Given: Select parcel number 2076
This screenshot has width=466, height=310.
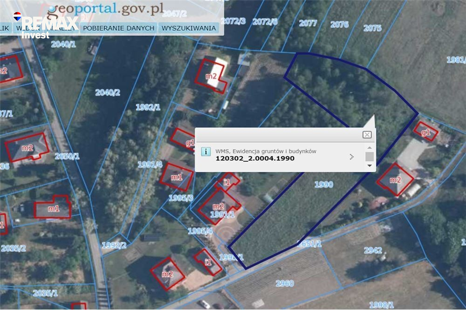Looking at the screenshot, I should click(x=339, y=24).
